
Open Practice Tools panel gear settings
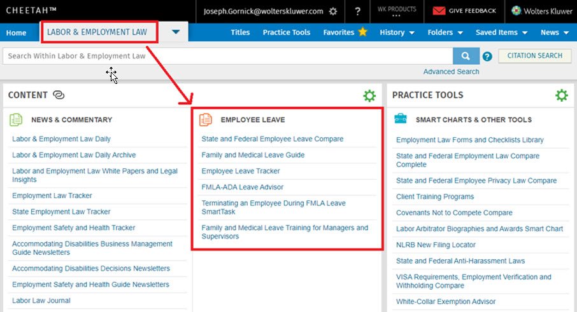(x=561, y=95)
